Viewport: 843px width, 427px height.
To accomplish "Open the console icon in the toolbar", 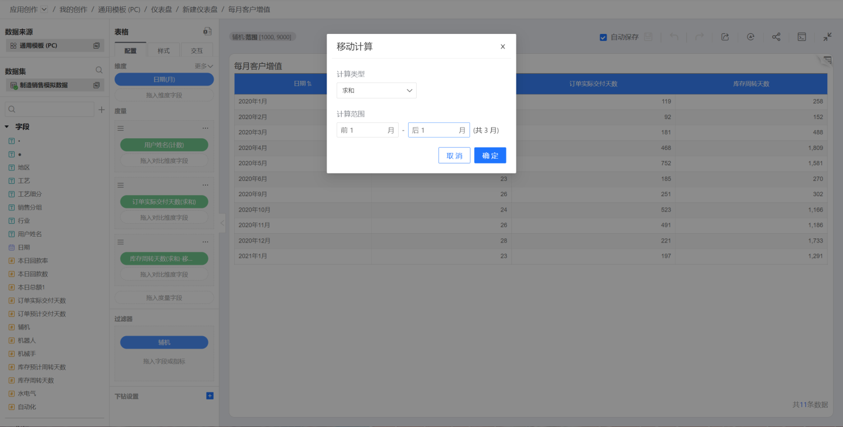I will [801, 37].
